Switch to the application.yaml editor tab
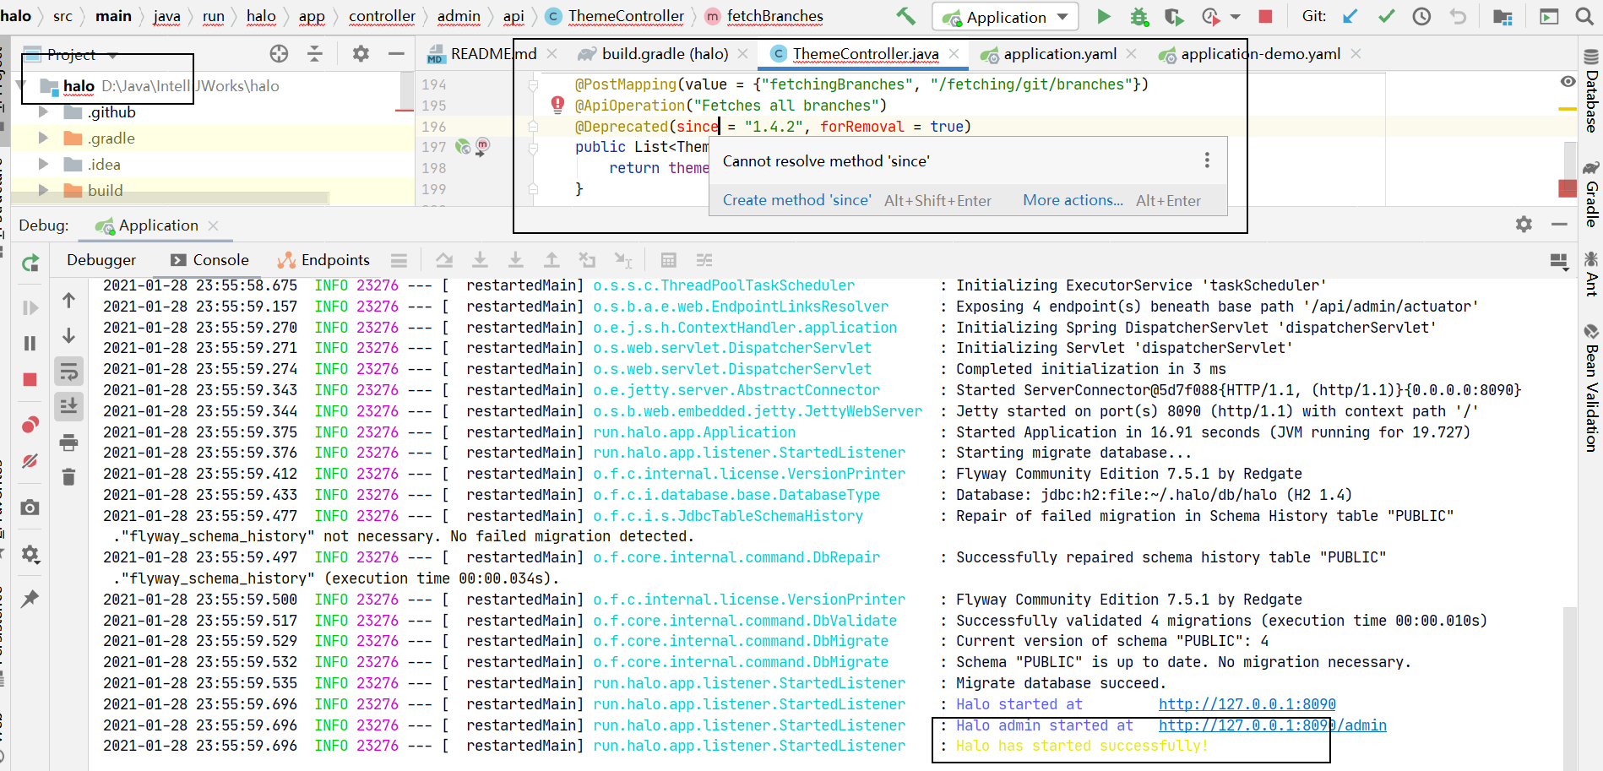1603x771 pixels. [1059, 54]
